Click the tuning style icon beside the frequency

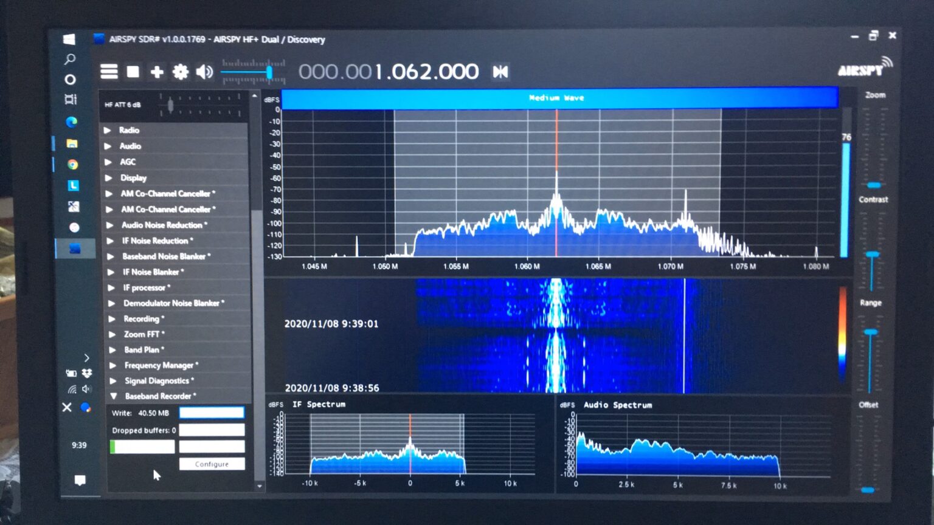click(x=500, y=72)
